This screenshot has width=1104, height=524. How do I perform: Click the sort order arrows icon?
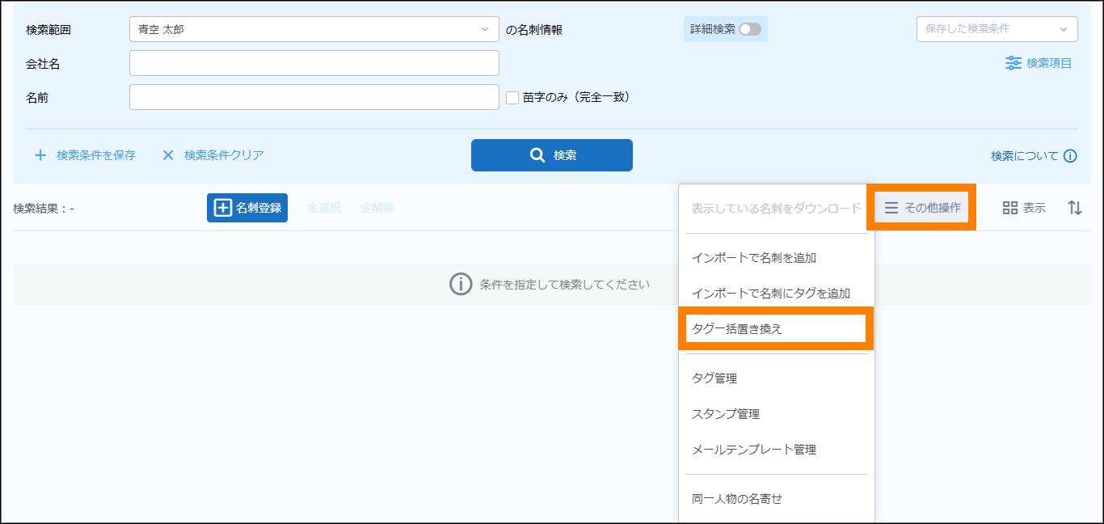point(1074,208)
